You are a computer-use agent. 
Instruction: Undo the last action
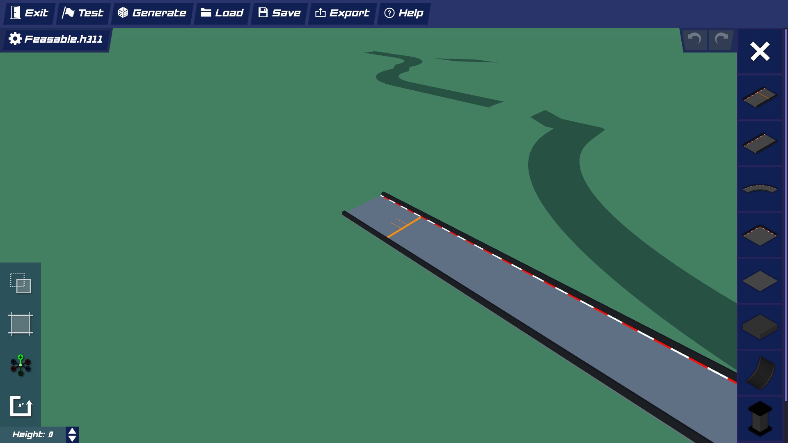click(x=694, y=39)
